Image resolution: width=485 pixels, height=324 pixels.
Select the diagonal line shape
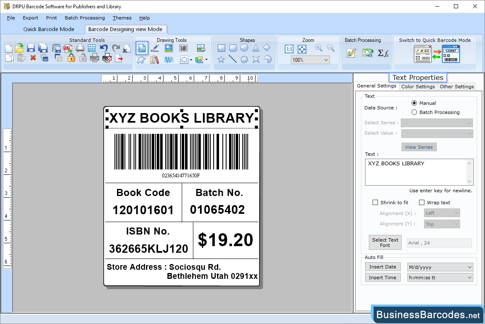(x=233, y=59)
